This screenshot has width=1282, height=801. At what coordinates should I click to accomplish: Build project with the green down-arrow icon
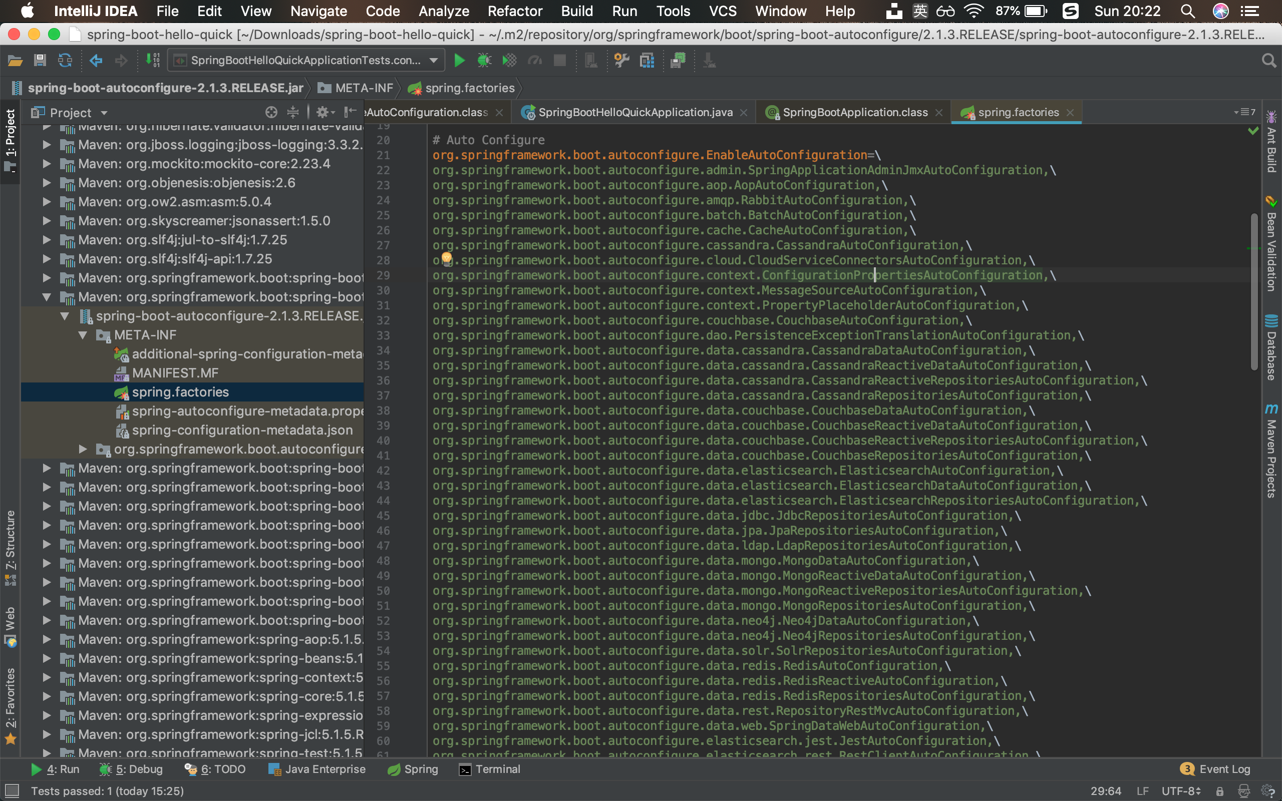[x=153, y=61]
